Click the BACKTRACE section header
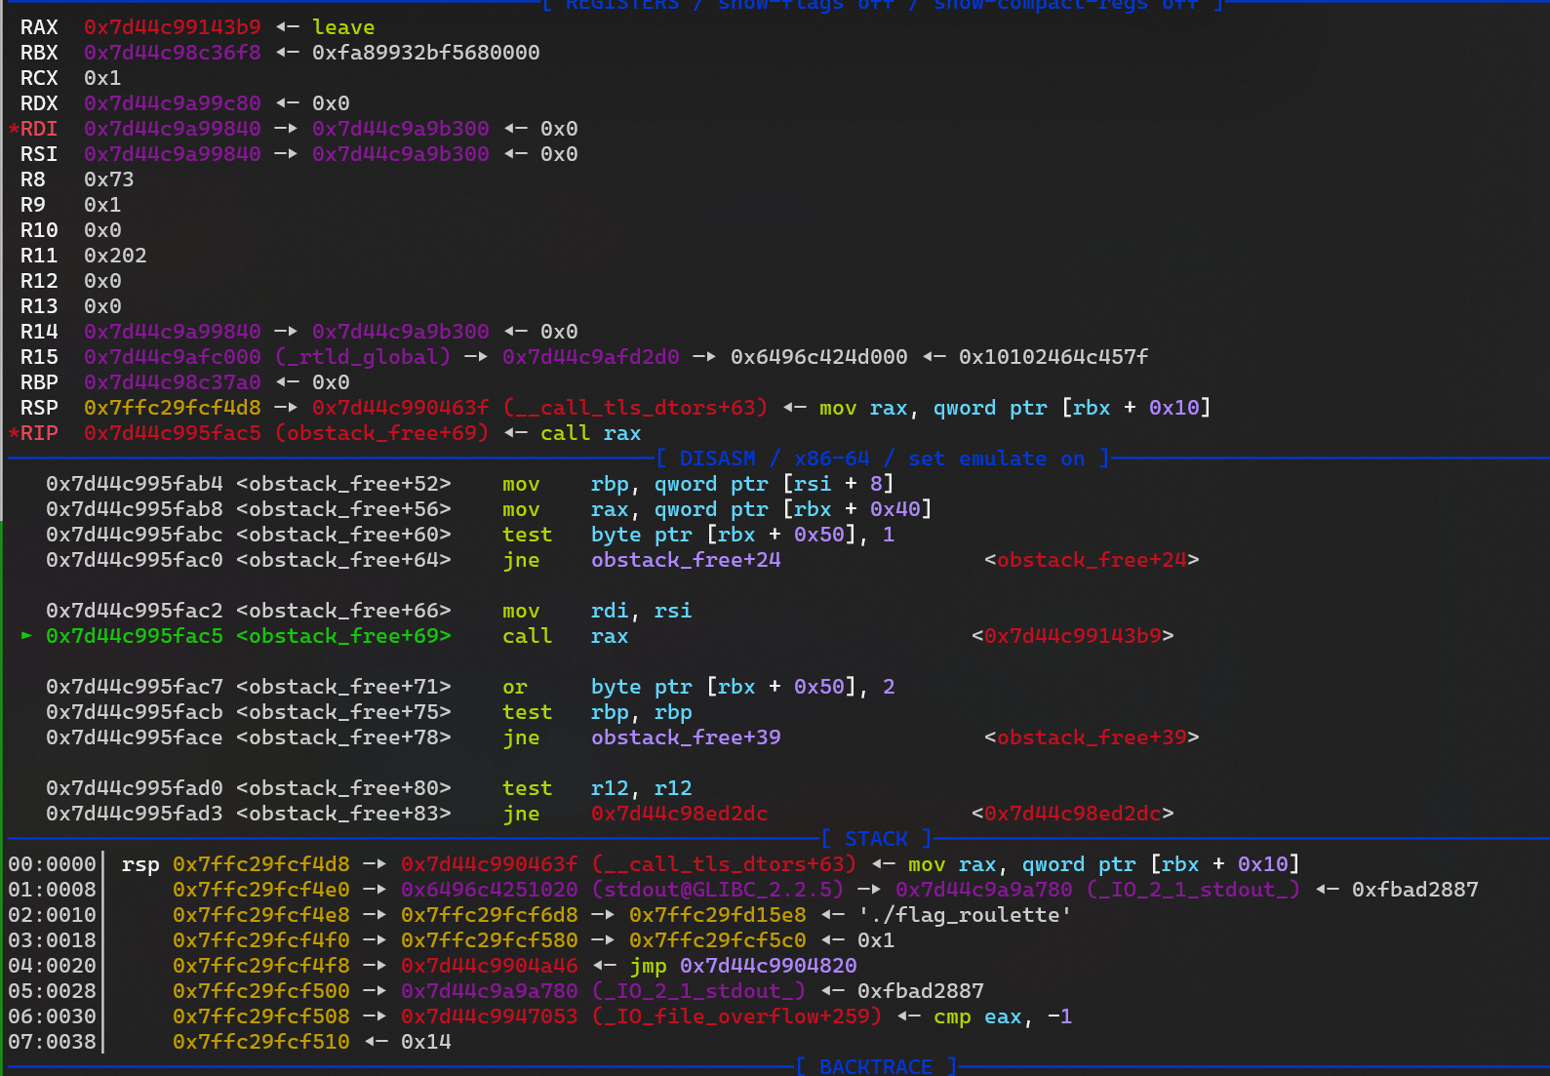The height and width of the screenshot is (1076, 1550). (x=876, y=1066)
